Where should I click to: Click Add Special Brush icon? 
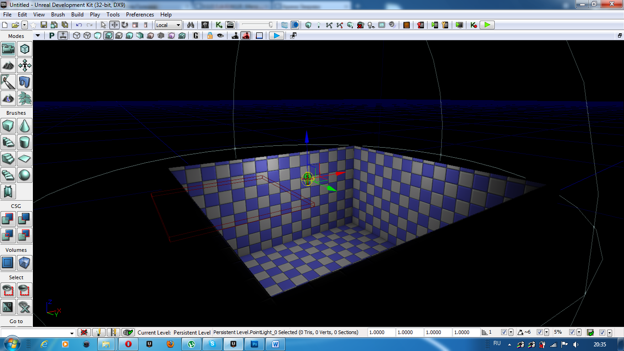(x=8, y=263)
